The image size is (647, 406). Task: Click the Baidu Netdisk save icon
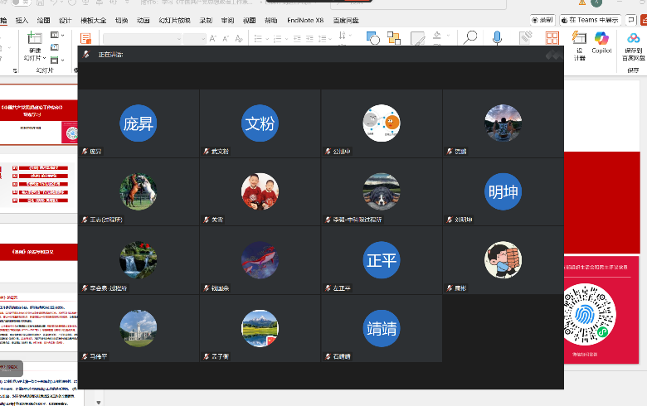pyautogui.click(x=634, y=38)
